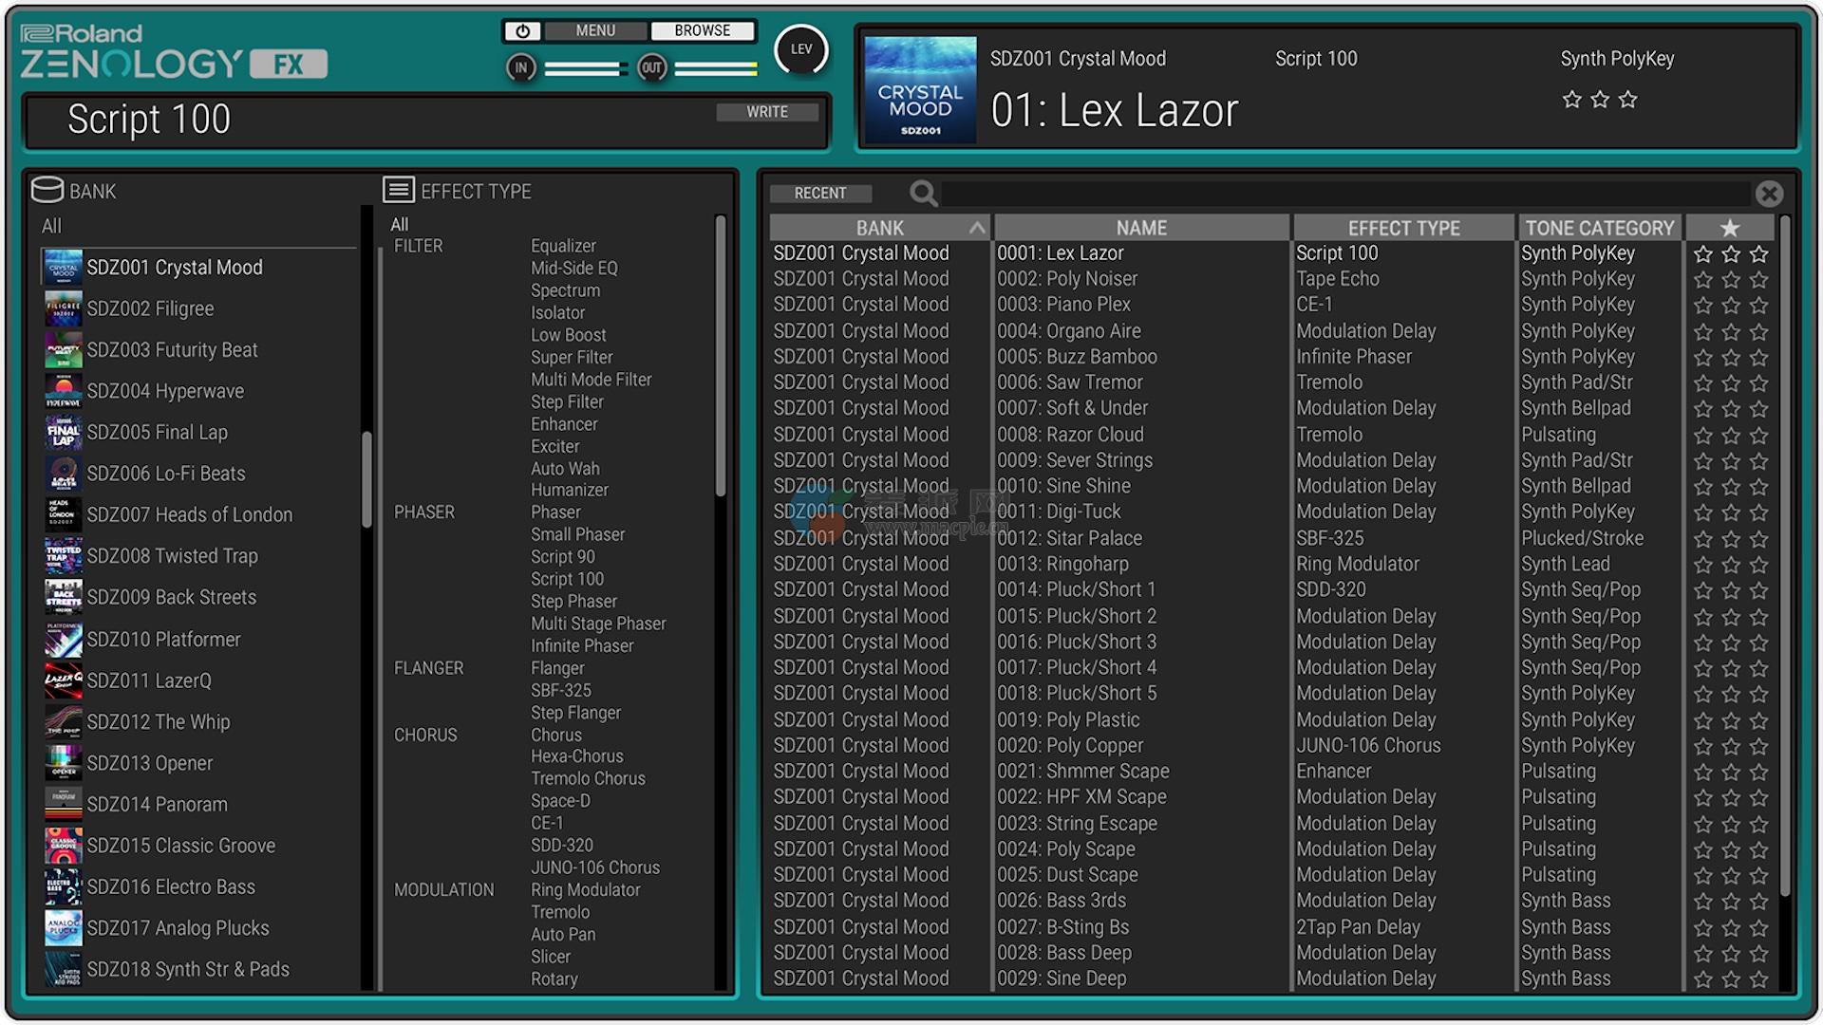The height and width of the screenshot is (1025, 1823).
Task: Select SDZ002 Filigree bank icon
Action: click(x=64, y=308)
